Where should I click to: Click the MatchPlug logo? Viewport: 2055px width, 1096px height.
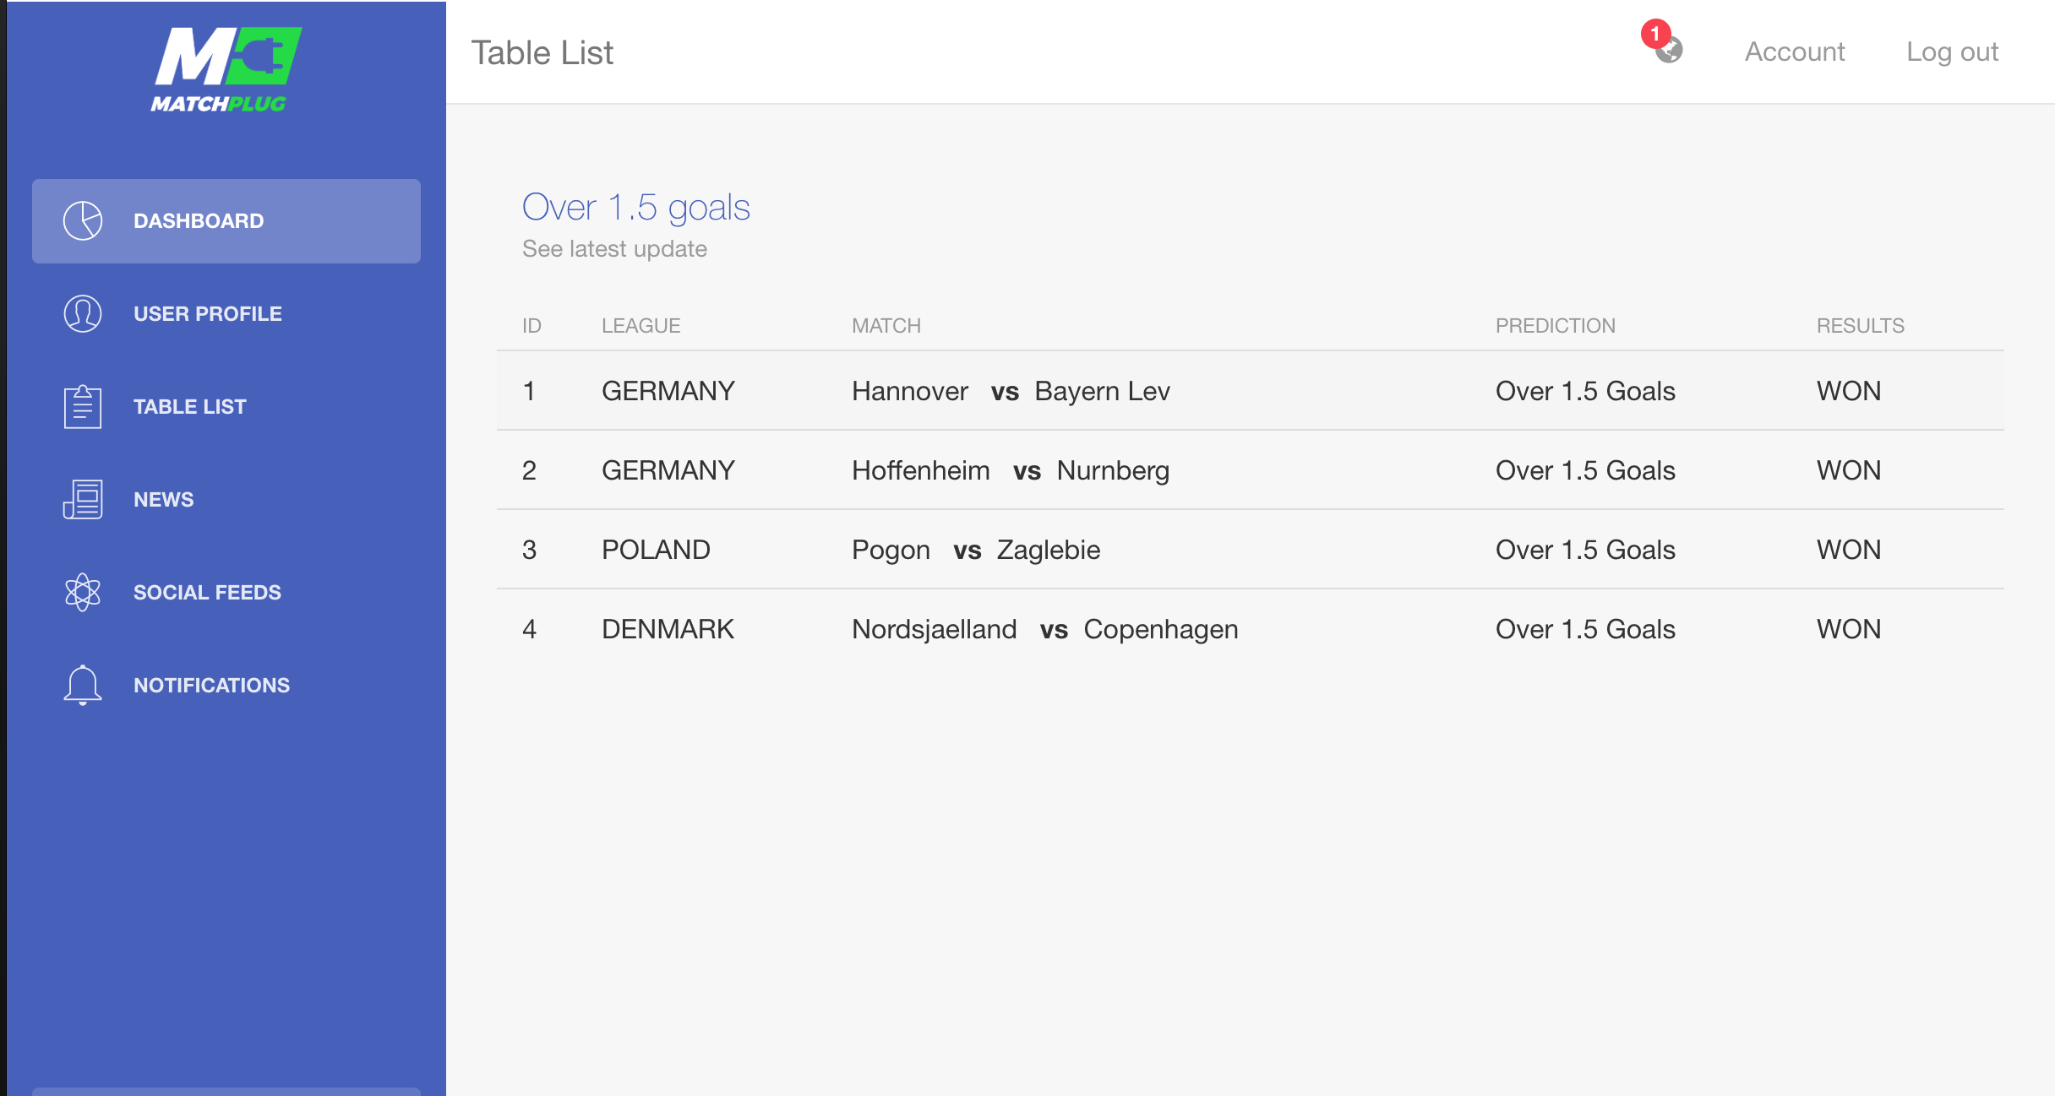point(226,69)
